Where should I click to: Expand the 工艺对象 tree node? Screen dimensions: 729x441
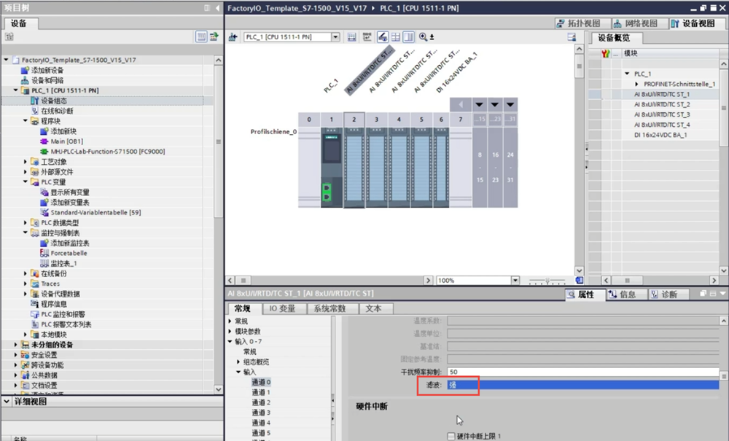click(x=26, y=162)
